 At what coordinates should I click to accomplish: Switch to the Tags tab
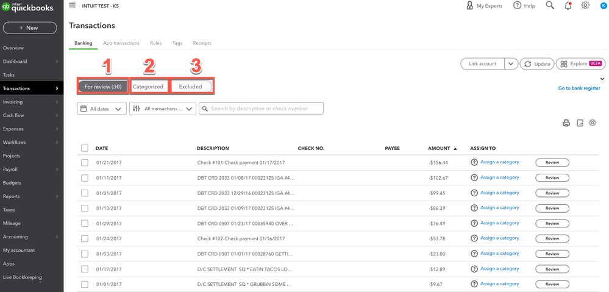pyautogui.click(x=177, y=43)
